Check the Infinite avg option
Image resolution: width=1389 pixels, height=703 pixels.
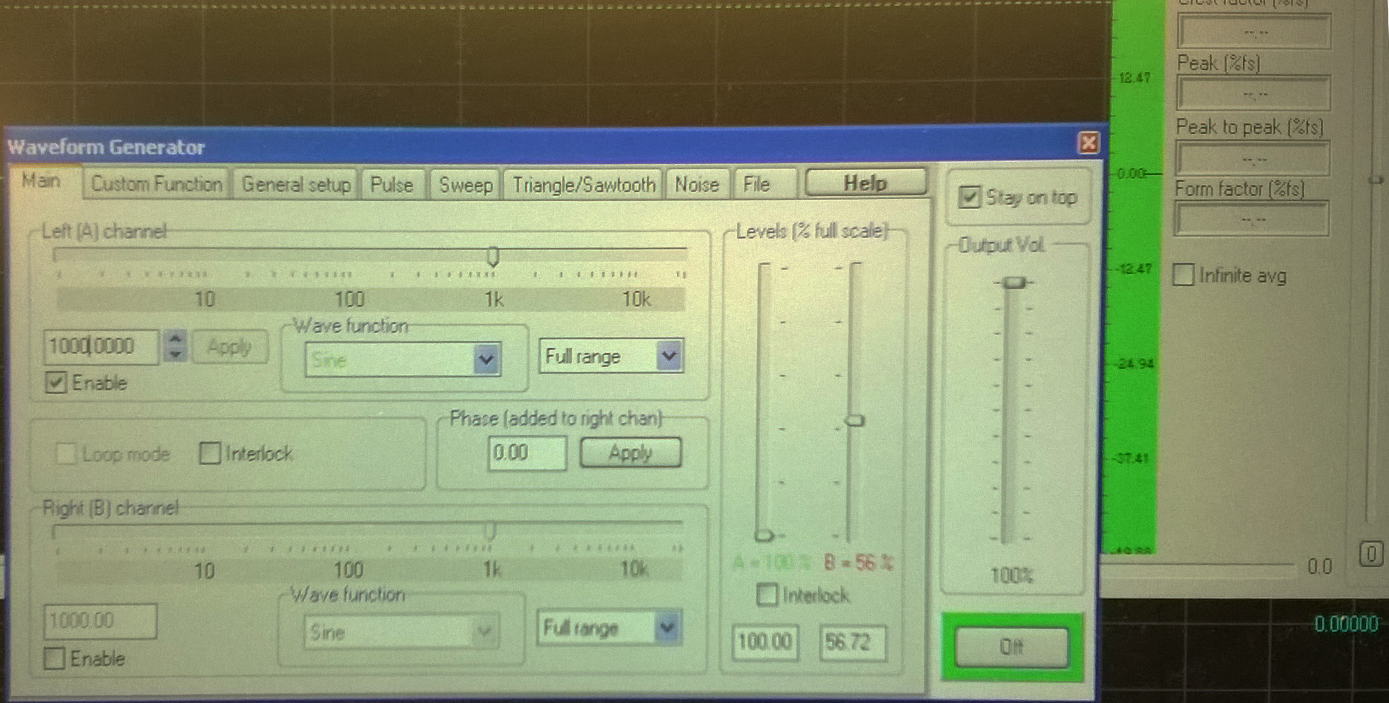1183,275
